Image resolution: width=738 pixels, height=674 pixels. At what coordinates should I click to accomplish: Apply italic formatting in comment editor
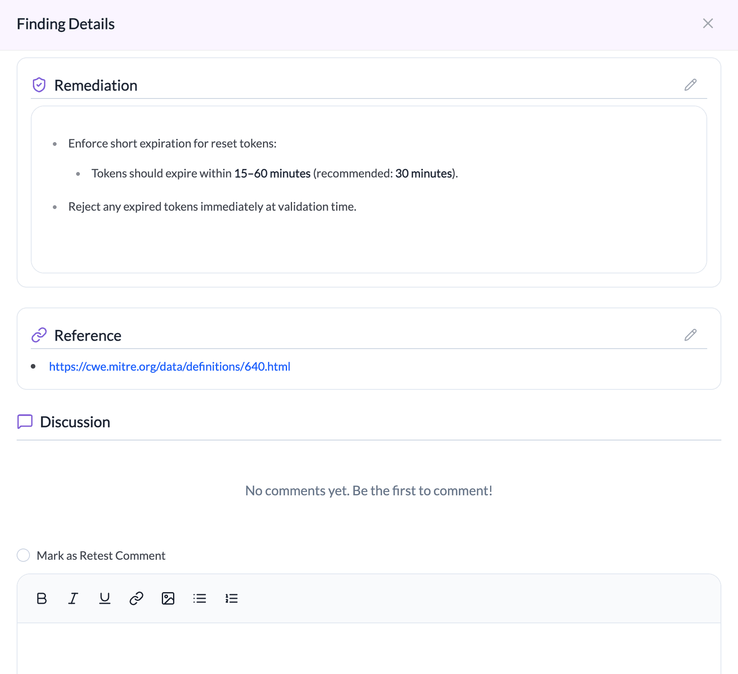click(x=73, y=598)
